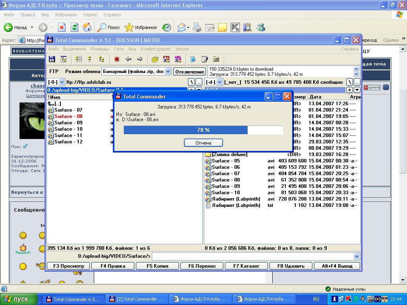Click the Notepad icon in Total Commander toolbar

click(x=205, y=59)
